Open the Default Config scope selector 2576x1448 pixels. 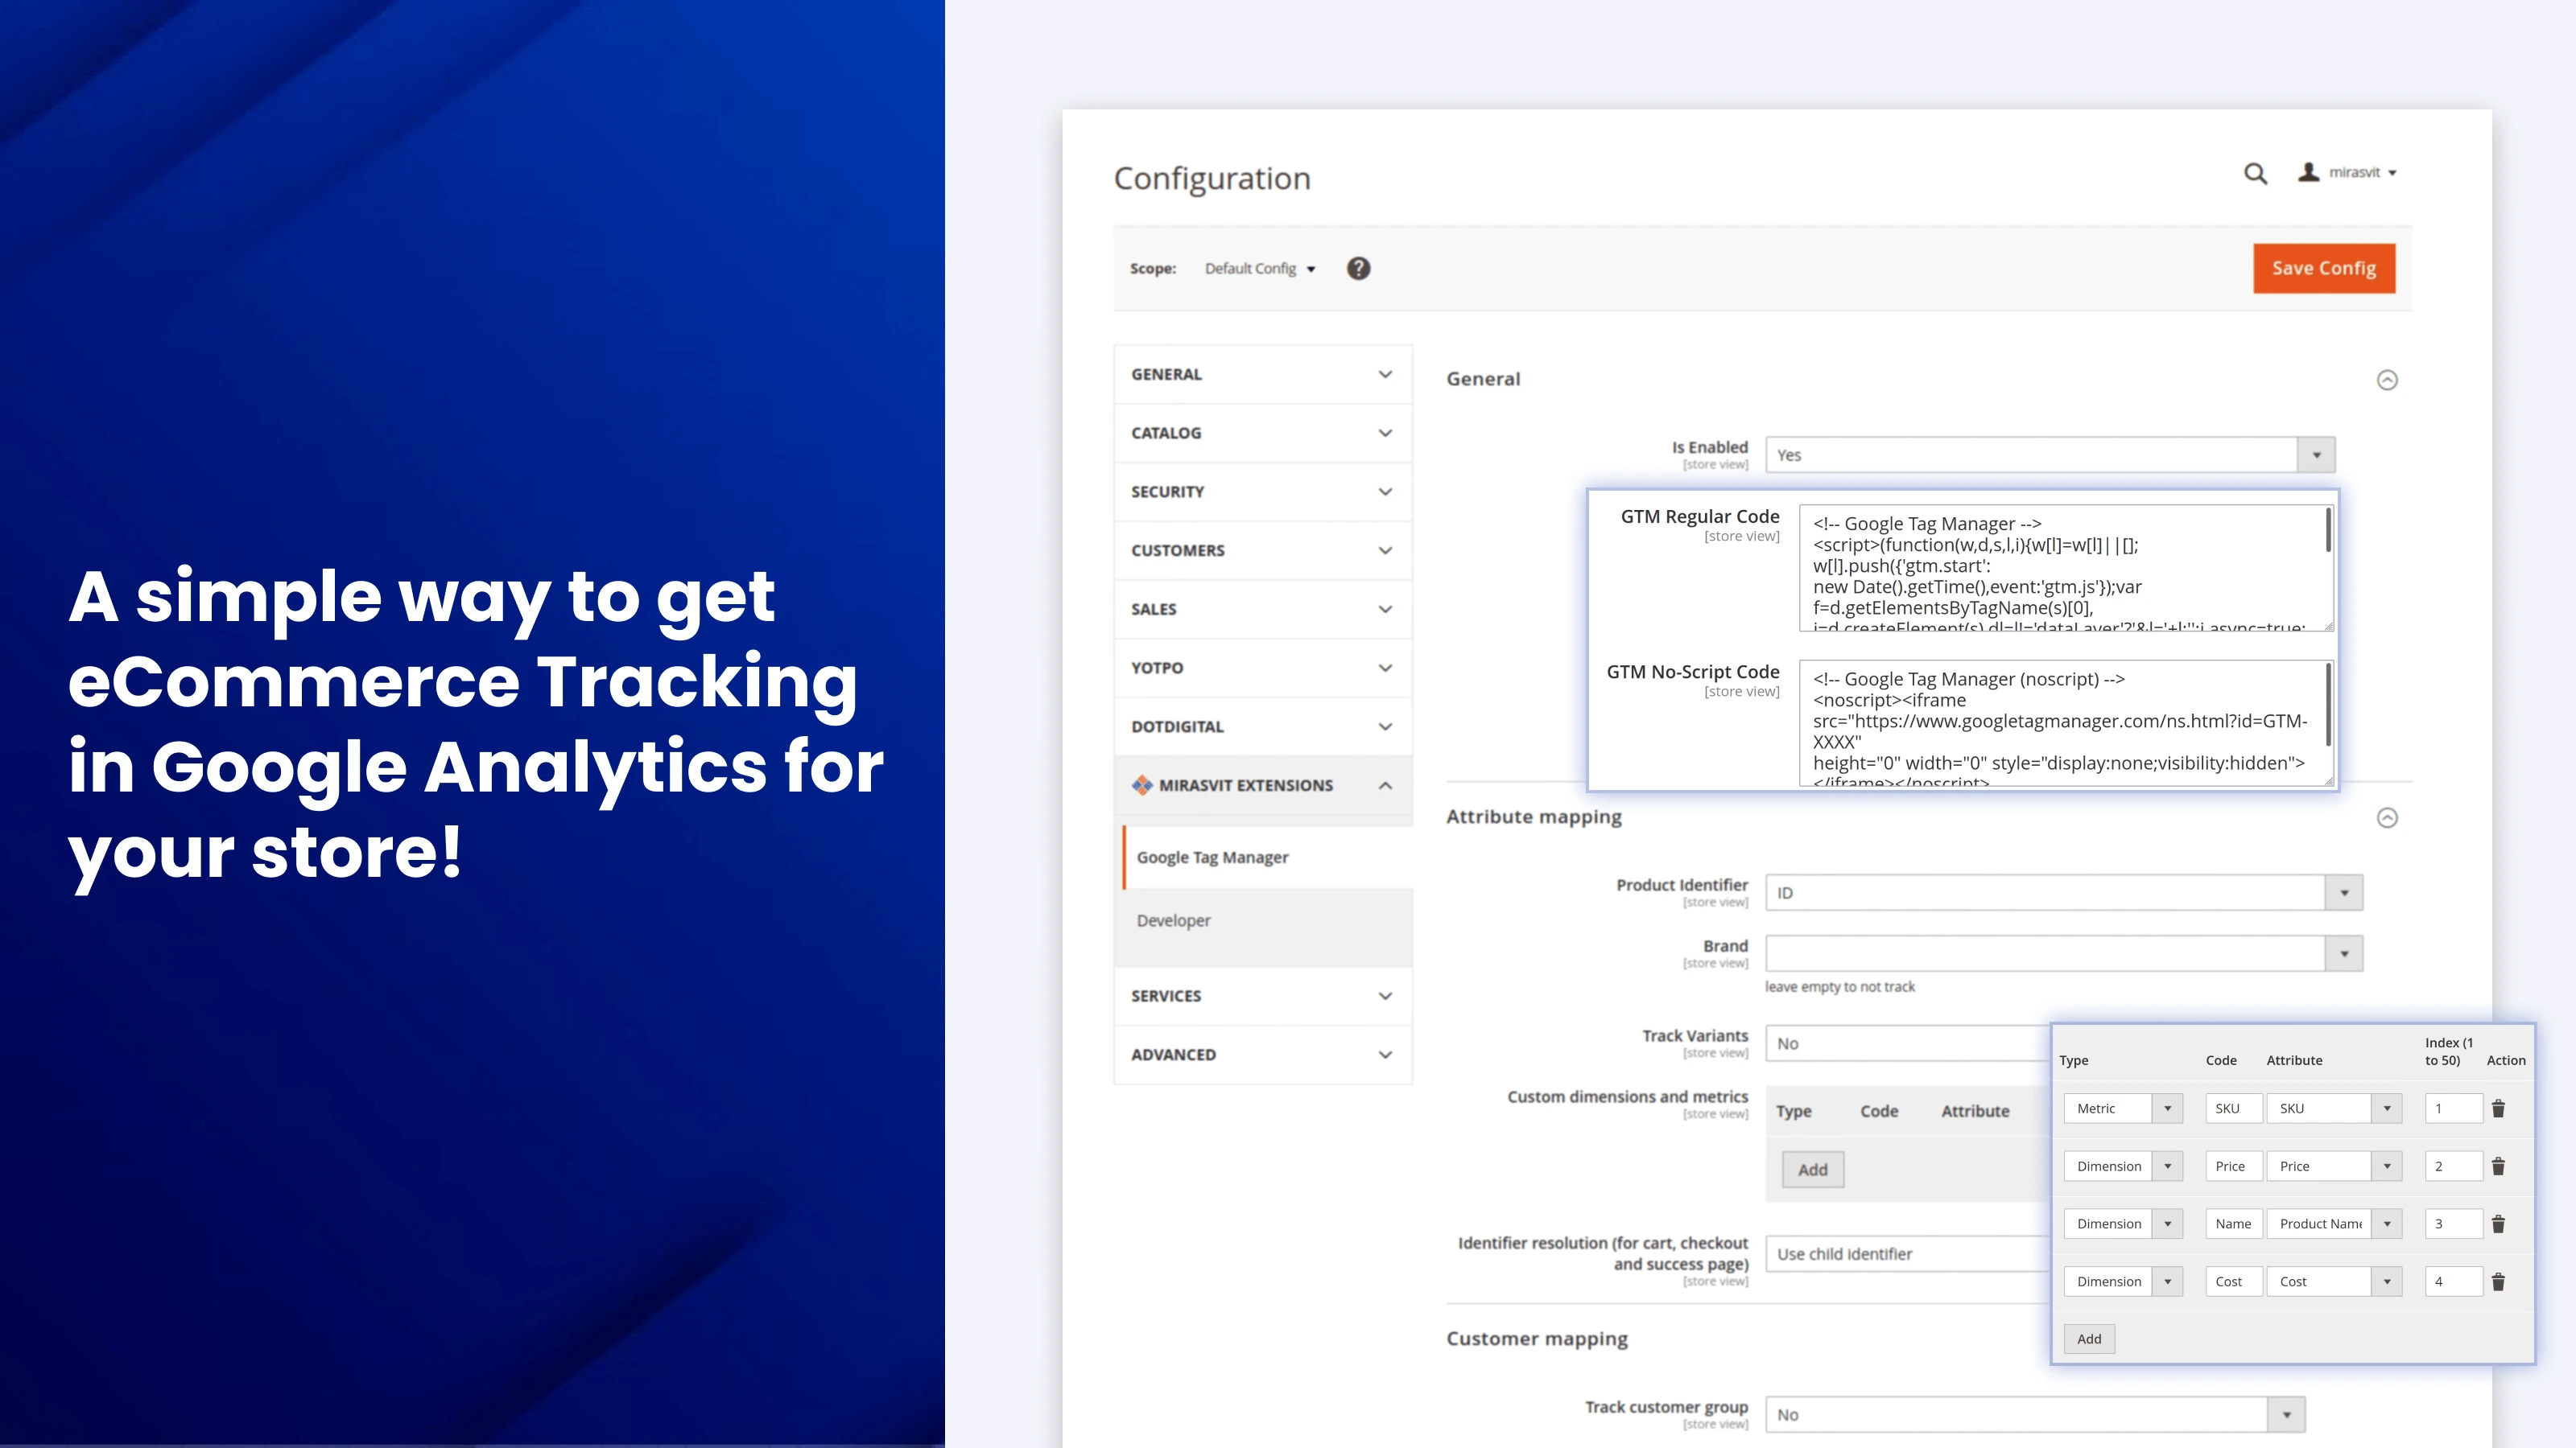pyautogui.click(x=1259, y=269)
